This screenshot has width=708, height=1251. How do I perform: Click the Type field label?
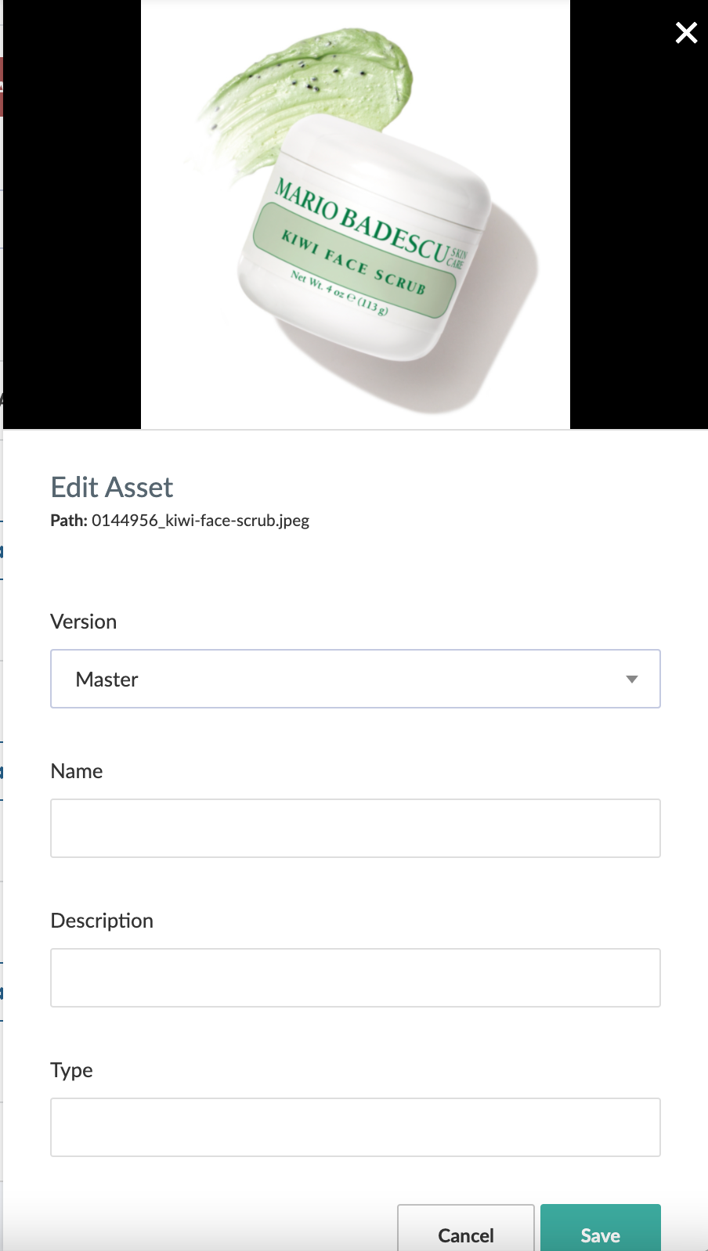pyautogui.click(x=72, y=1070)
